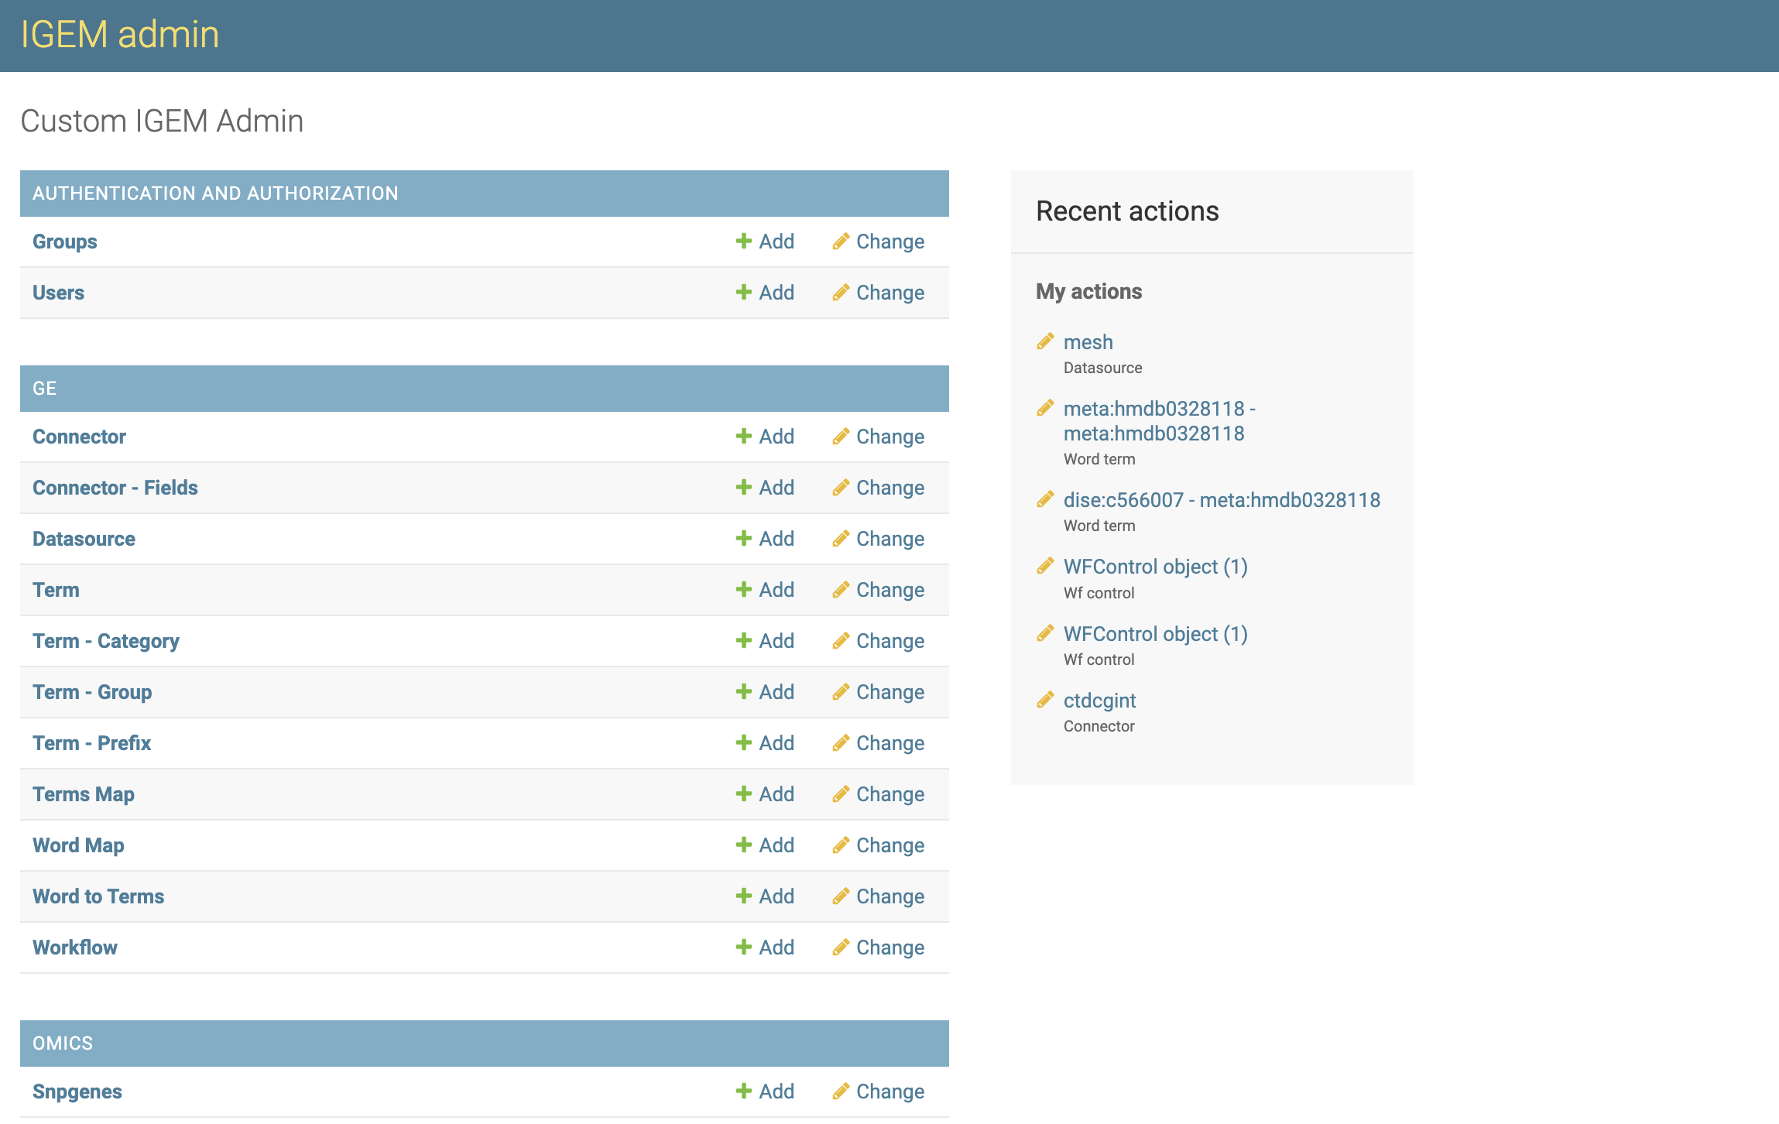
Task: Click the pencil icon in the Term - Group row
Action: (x=841, y=692)
